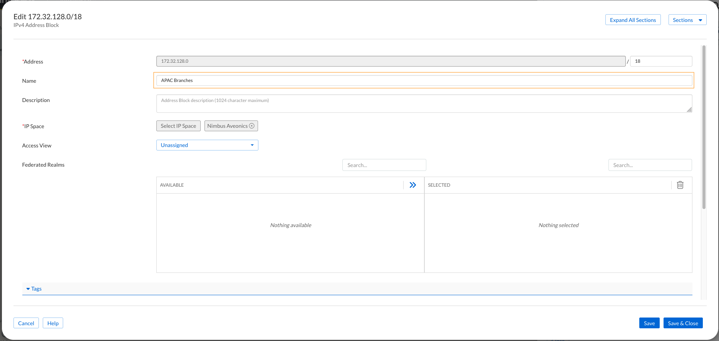Click the trash icon in Selected panel

pyautogui.click(x=680, y=185)
